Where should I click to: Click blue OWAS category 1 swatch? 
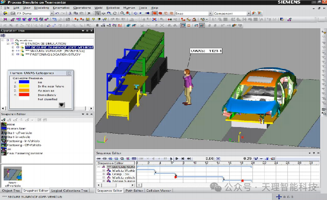coord(24,82)
